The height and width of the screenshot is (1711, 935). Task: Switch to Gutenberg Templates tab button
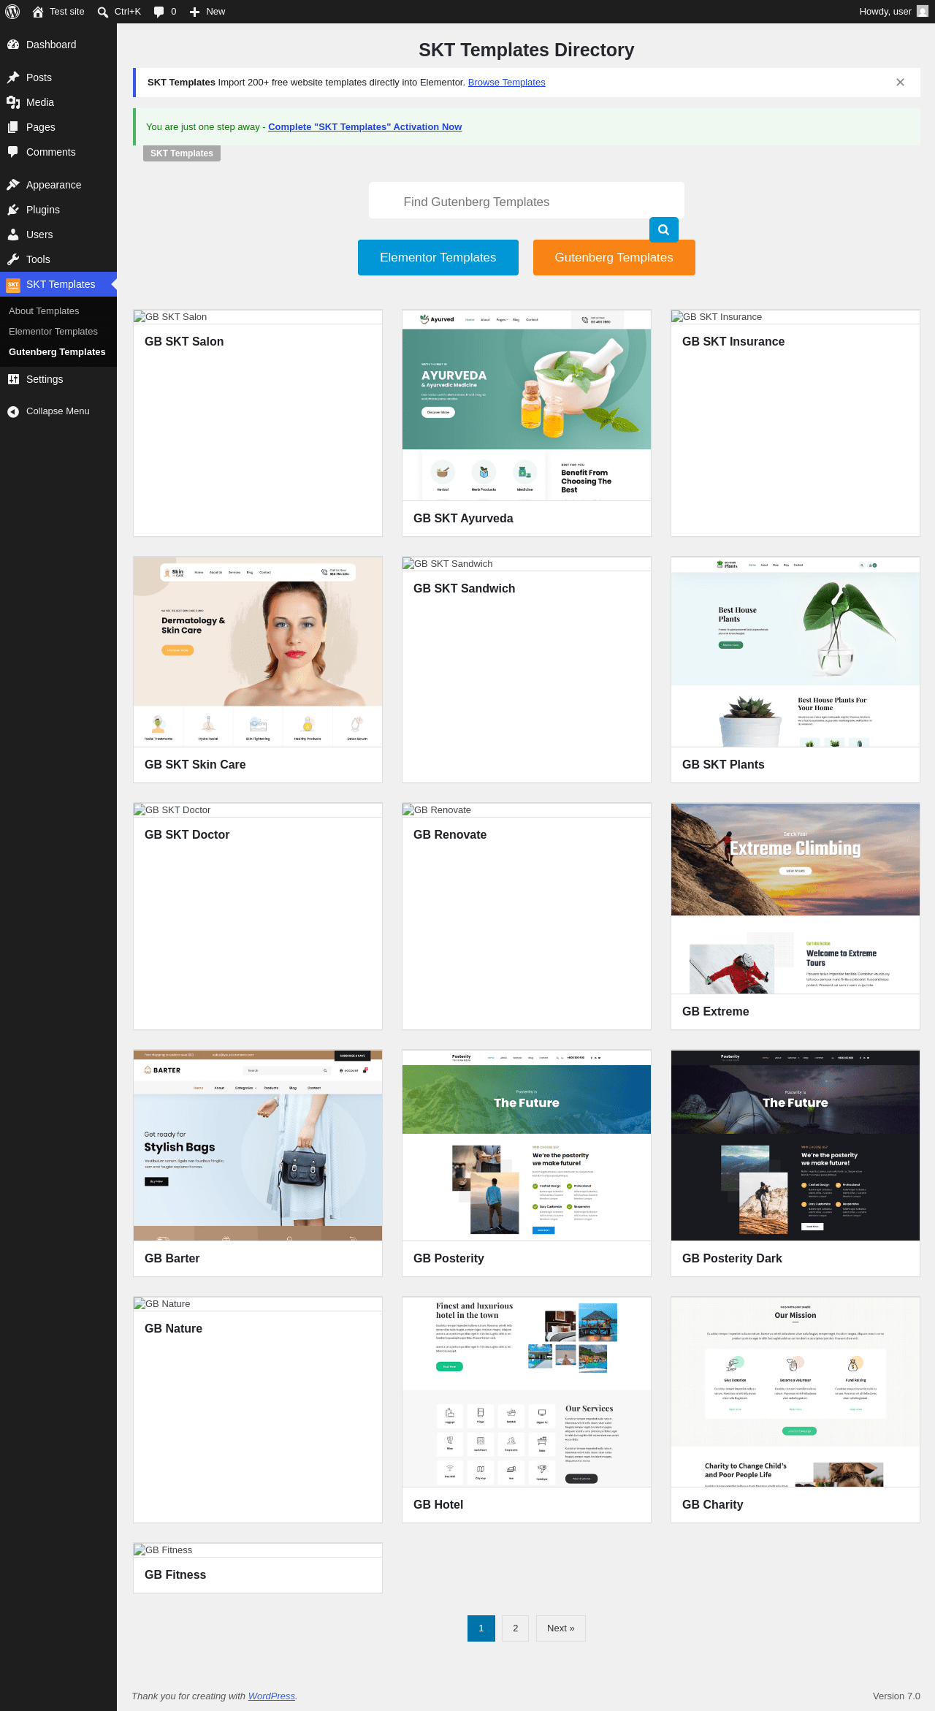pyautogui.click(x=614, y=257)
